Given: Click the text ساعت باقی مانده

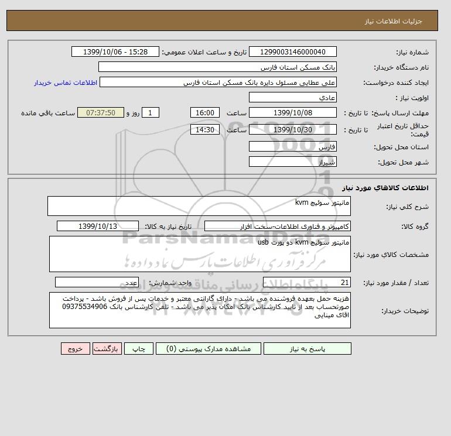Looking at the screenshot, I should click(48, 113).
